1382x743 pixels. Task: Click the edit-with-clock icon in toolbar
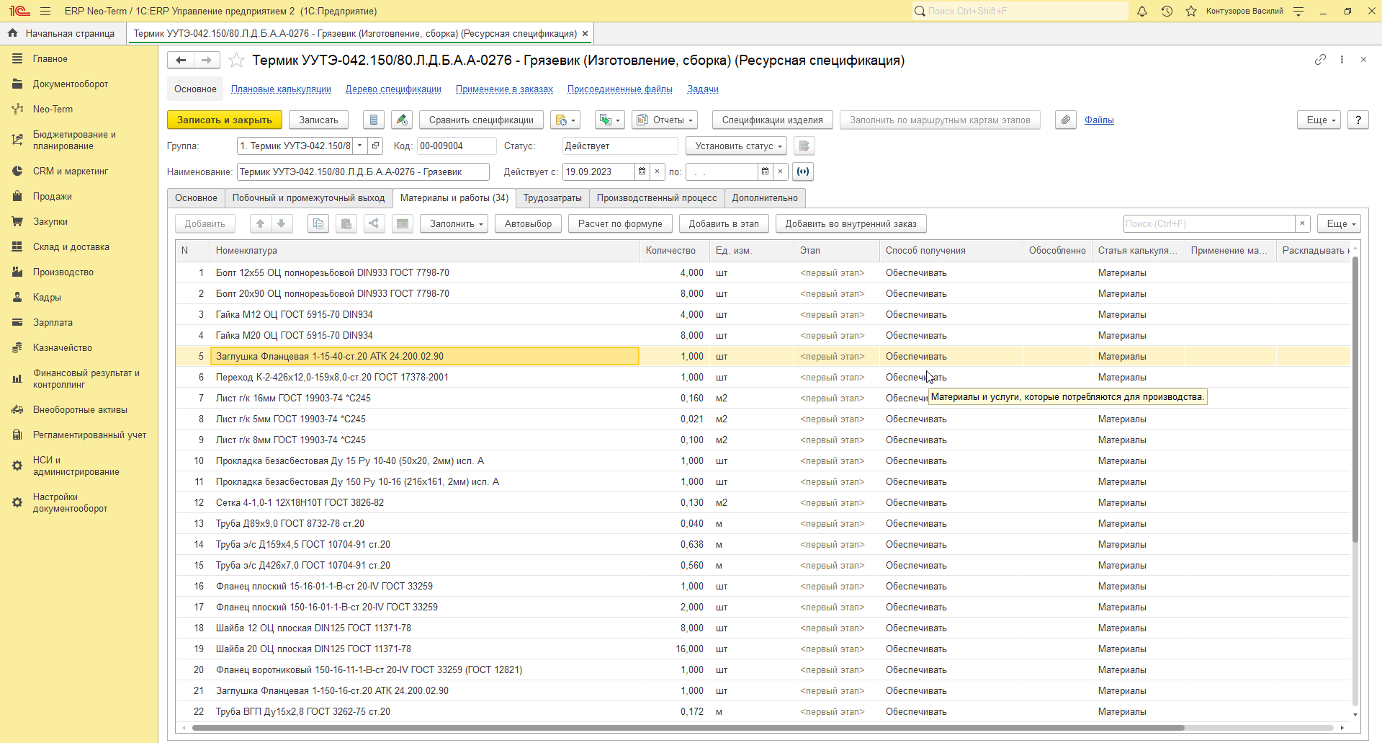click(x=402, y=120)
